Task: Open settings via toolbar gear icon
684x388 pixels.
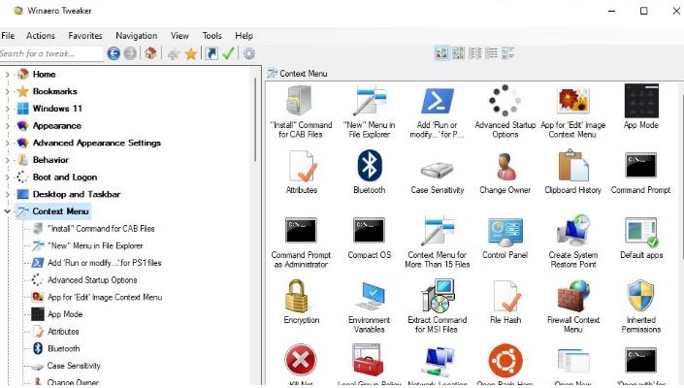Action: click(x=248, y=53)
